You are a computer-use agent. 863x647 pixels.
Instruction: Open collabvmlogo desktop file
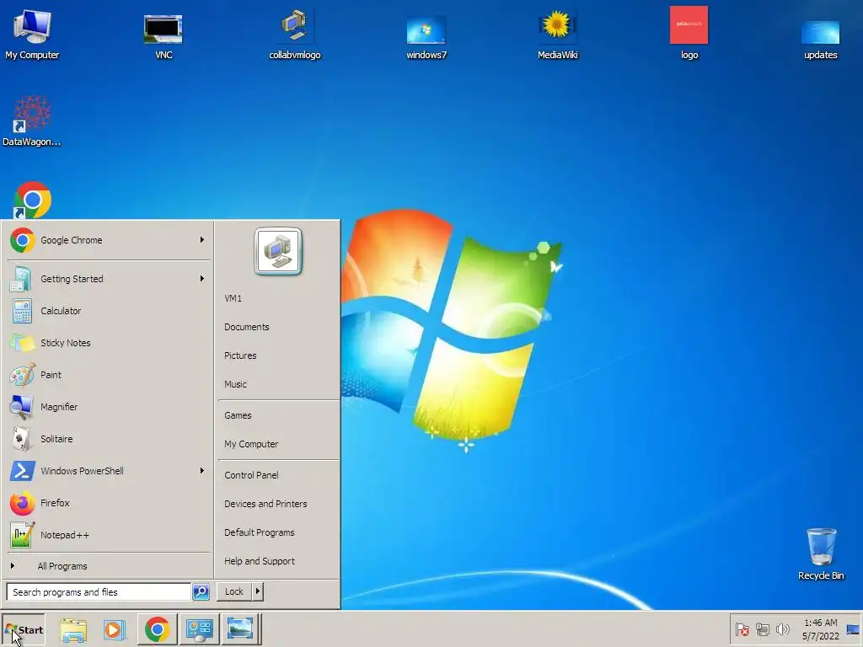pyautogui.click(x=294, y=35)
